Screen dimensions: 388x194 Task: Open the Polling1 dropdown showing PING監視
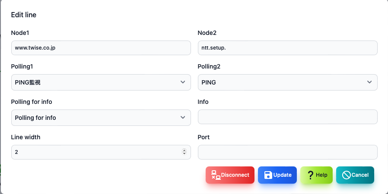pyautogui.click(x=101, y=82)
